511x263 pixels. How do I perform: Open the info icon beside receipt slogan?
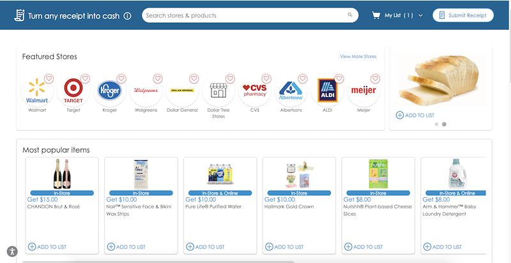point(127,16)
